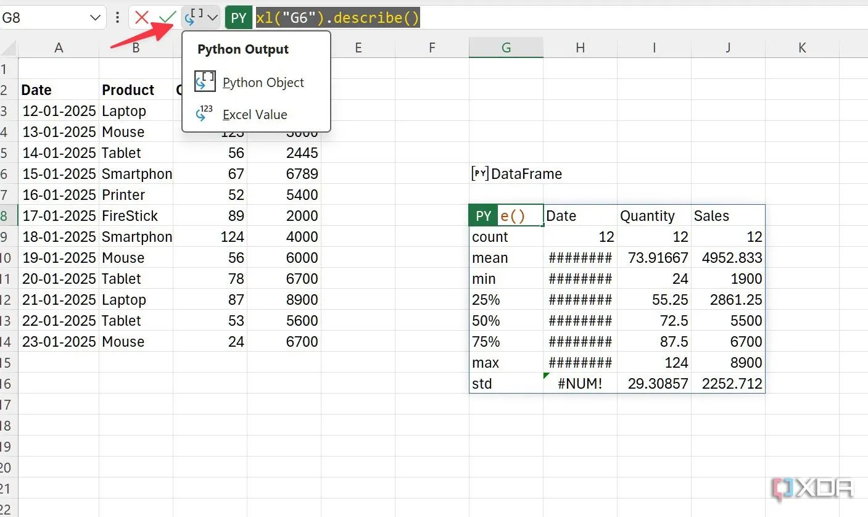Select sales value 2445 in Tablet row

[284, 152]
